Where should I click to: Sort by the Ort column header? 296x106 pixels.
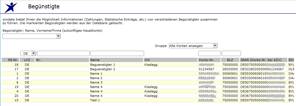tap(171, 60)
